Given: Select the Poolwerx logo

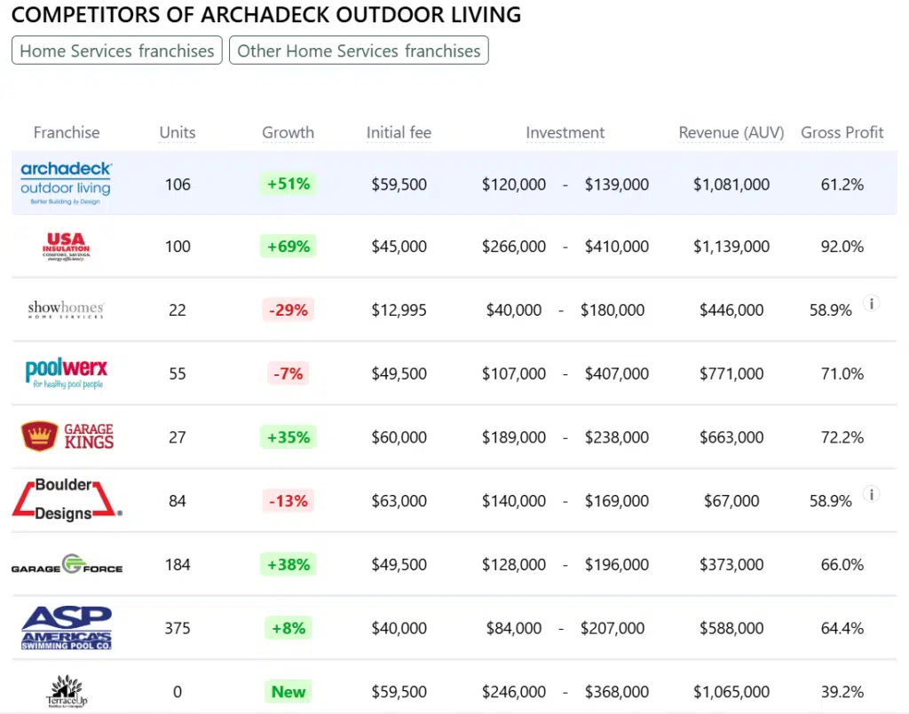Looking at the screenshot, I should click(67, 373).
